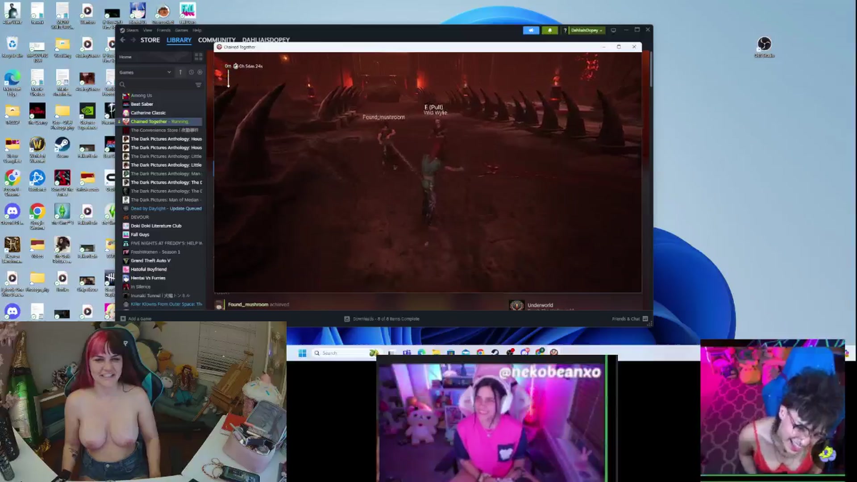The width and height of the screenshot is (857, 482).
Task: Expand the Games filter dropdown
Action: [145, 72]
